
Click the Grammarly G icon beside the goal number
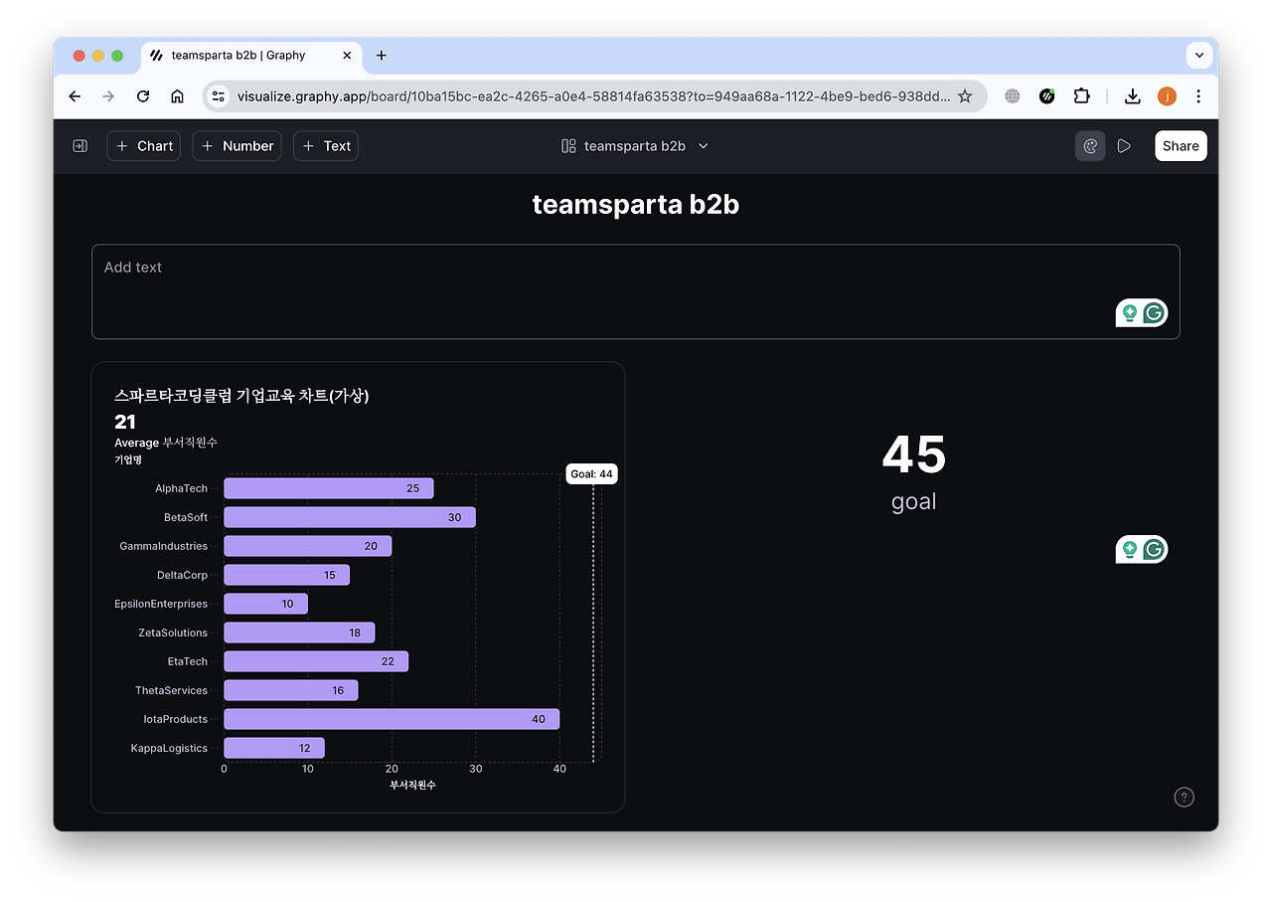(x=1154, y=549)
